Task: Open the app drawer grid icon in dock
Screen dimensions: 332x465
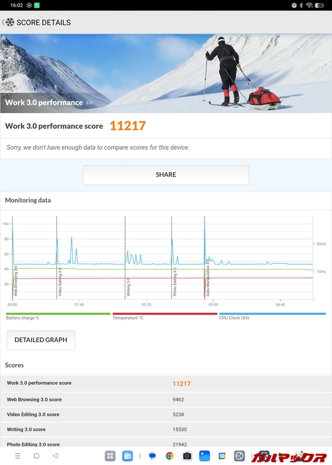Action: [110, 456]
